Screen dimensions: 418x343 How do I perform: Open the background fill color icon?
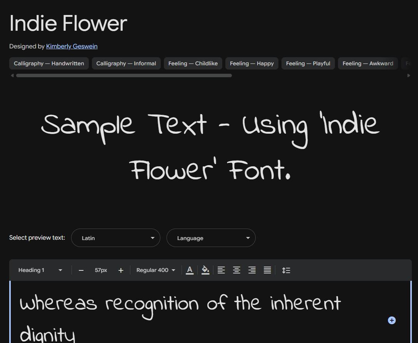[205, 270]
